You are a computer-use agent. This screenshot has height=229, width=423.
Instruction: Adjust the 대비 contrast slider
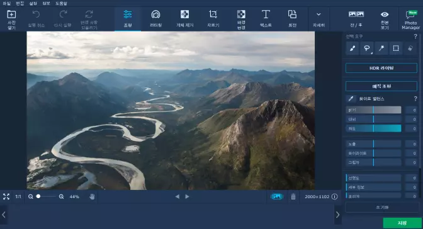pos(373,120)
